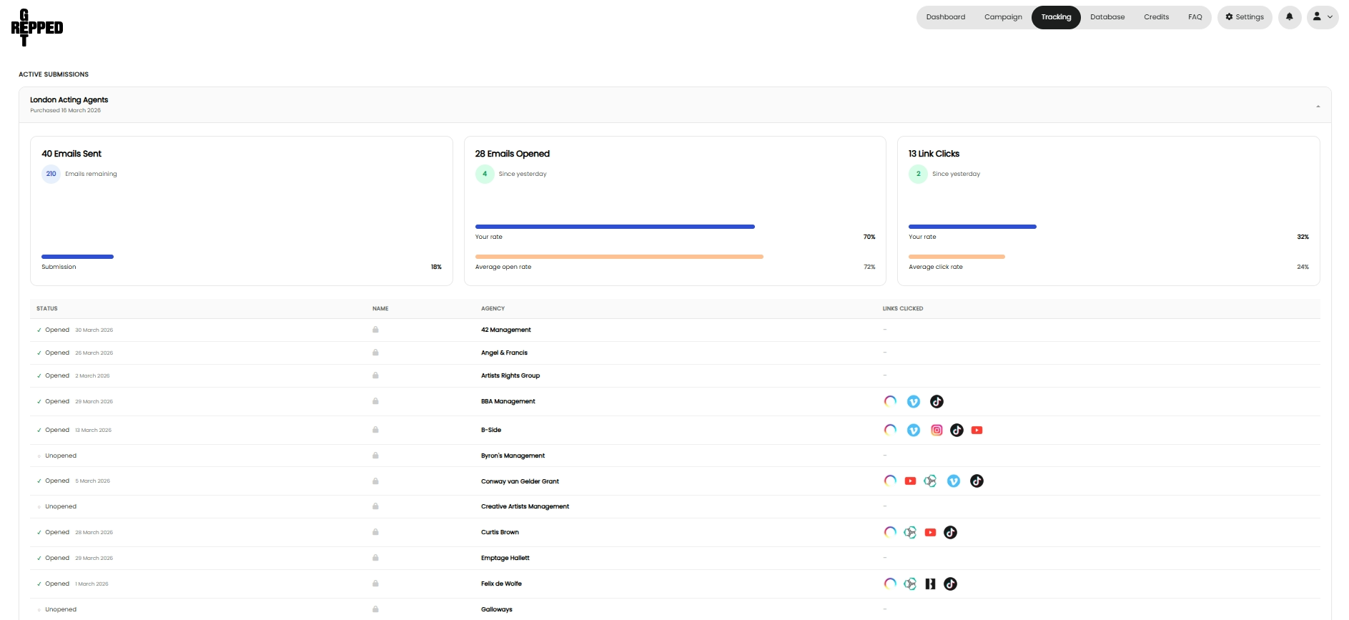This screenshot has width=1349, height=620.
Task: Click the blue 'Your rate' 32% click bar
Action: point(972,227)
